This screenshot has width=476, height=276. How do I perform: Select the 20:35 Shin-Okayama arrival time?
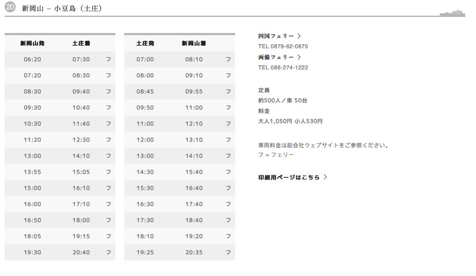pos(194,252)
